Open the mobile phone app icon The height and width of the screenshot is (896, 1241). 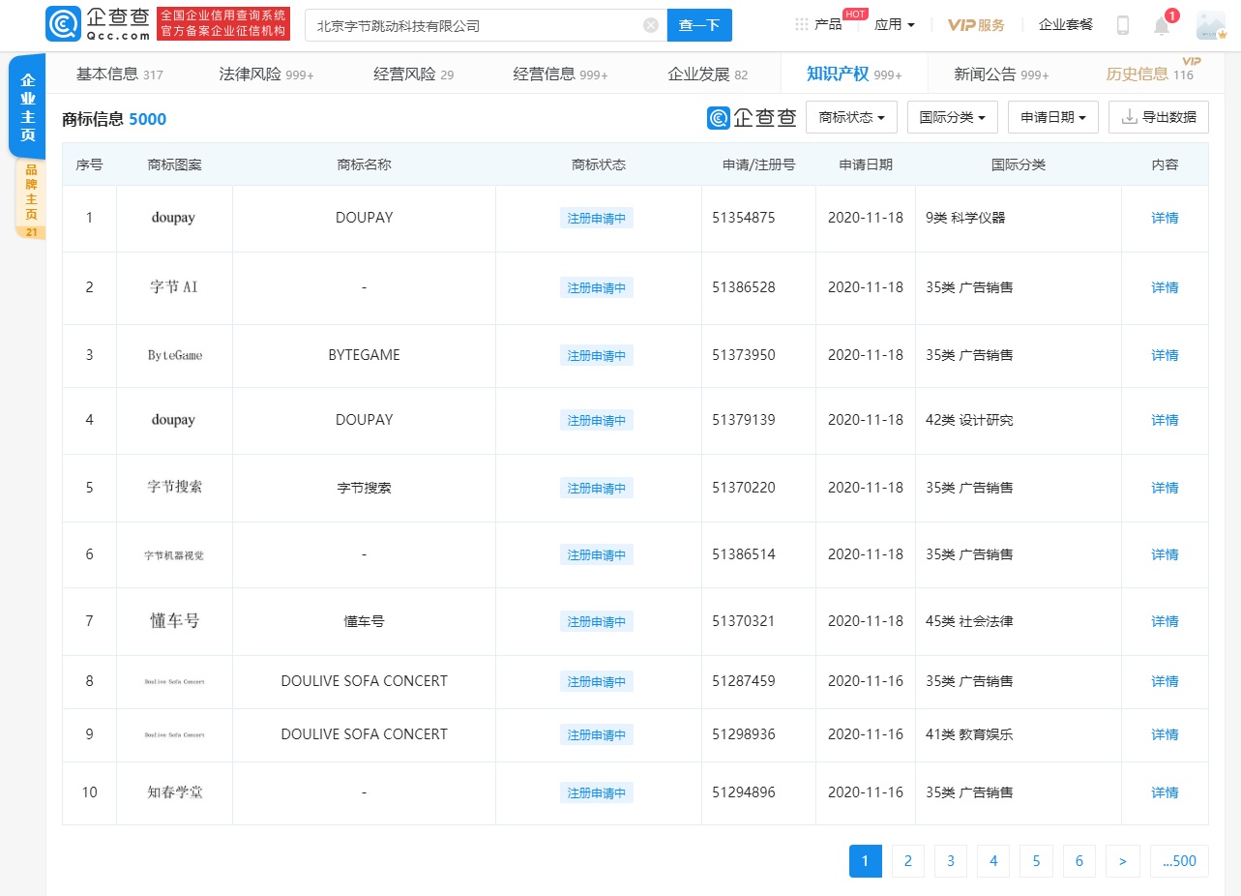[x=1122, y=25]
